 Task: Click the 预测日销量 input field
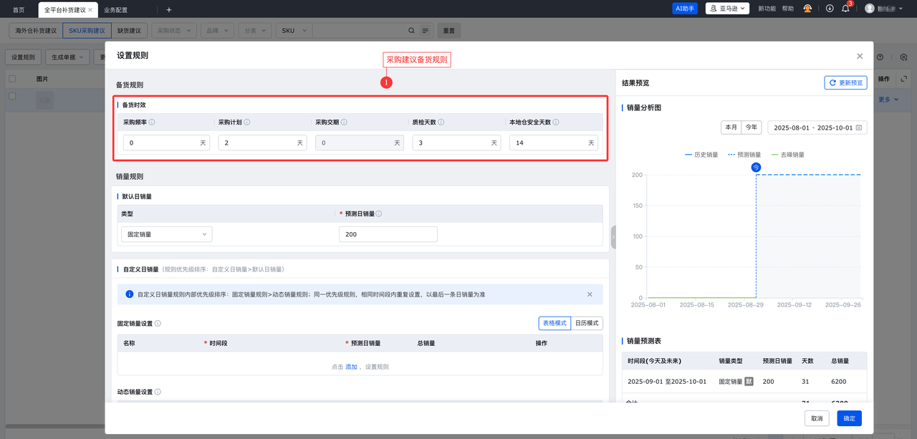[x=388, y=234]
